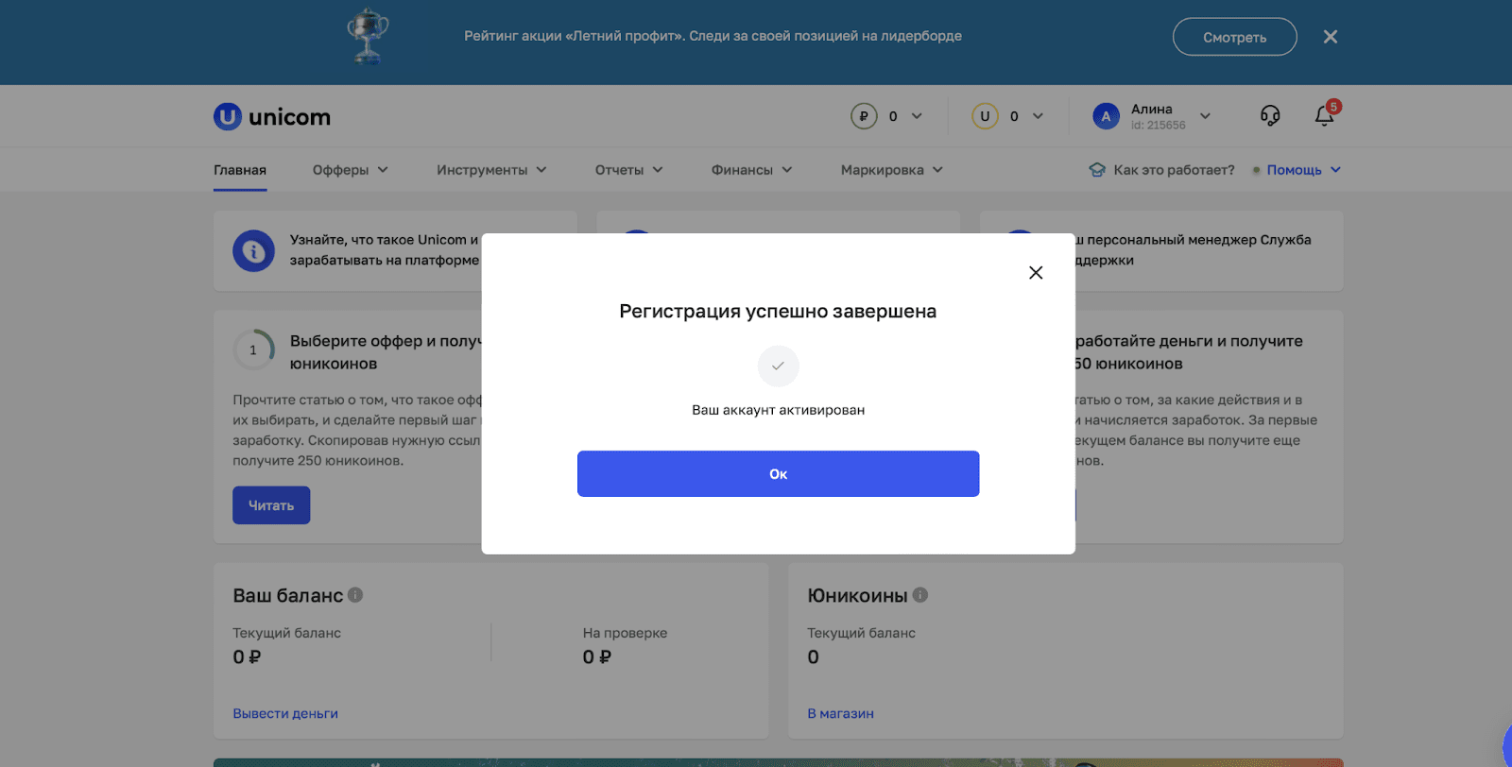Click the trophy cup banner image
This screenshot has width=1512, height=767.
(368, 36)
